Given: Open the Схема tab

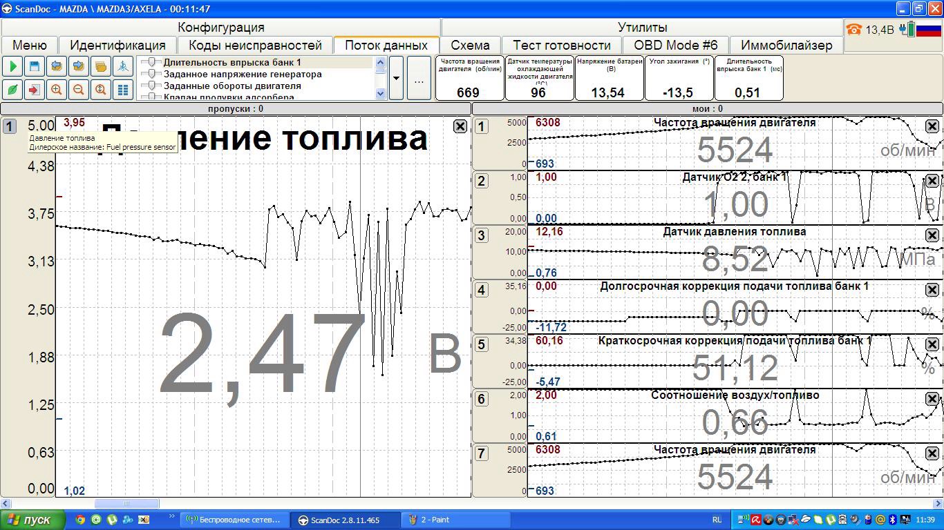Looking at the screenshot, I should click(471, 46).
